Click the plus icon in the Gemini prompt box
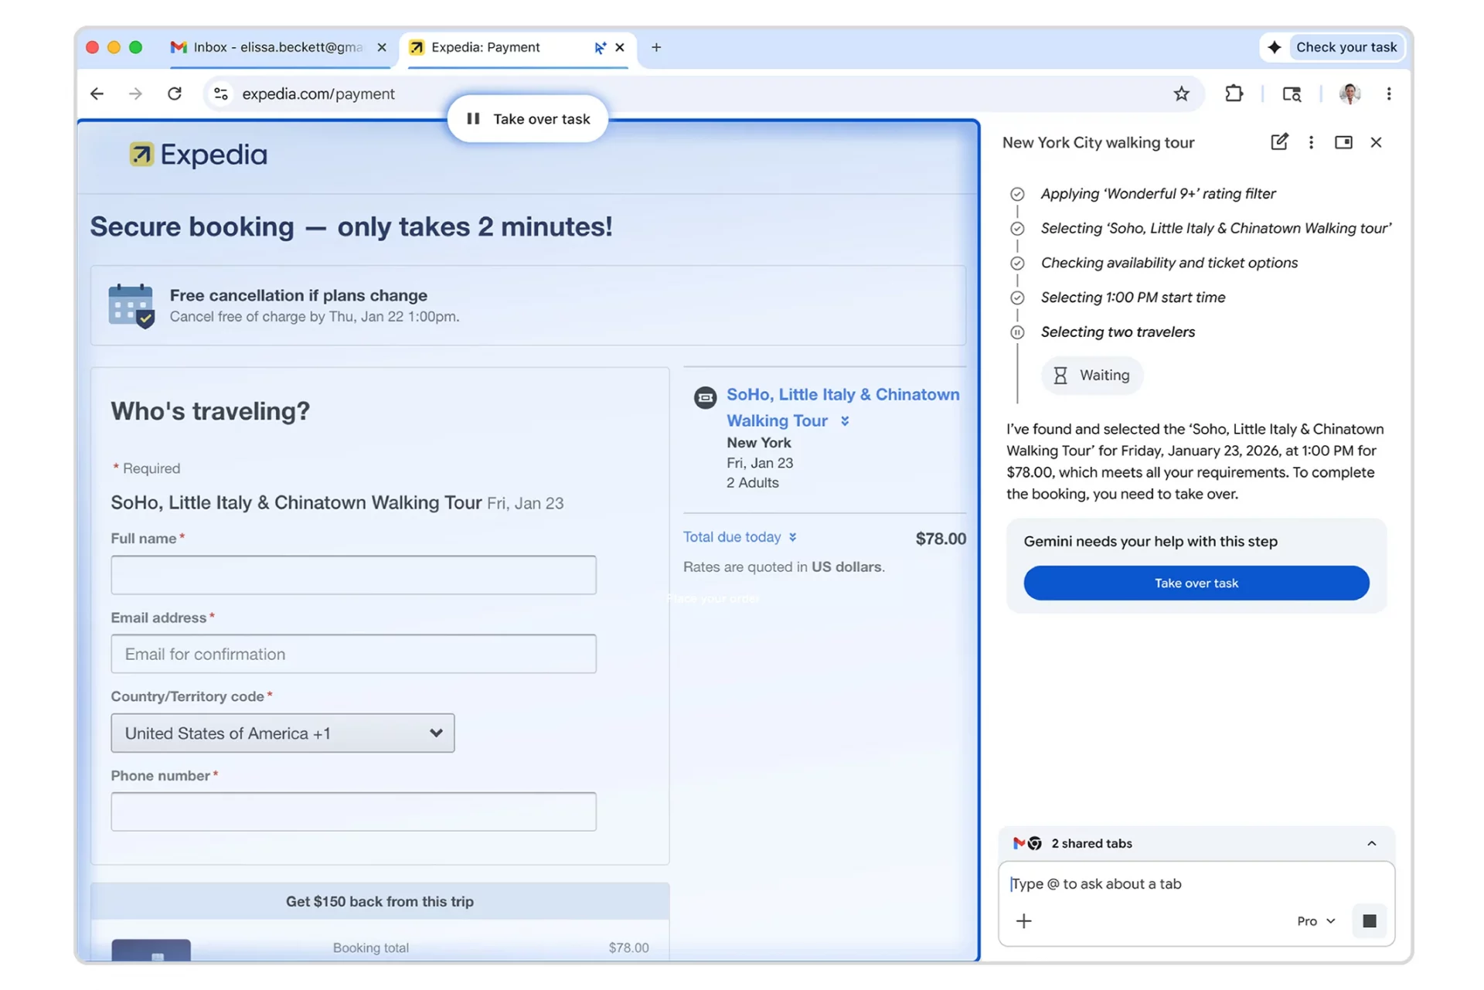This screenshot has width=1484, height=990. point(1024,920)
